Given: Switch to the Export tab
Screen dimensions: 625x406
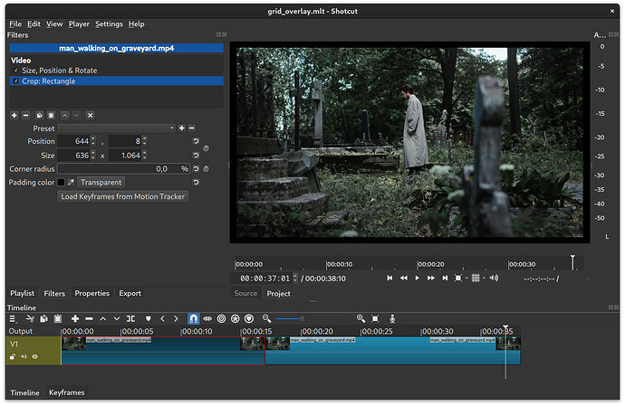Looking at the screenshot, I should pyautogui.click(x=130, y=293).
